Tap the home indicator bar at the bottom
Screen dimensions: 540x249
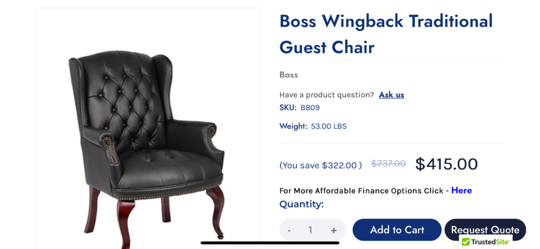point(270,243)
